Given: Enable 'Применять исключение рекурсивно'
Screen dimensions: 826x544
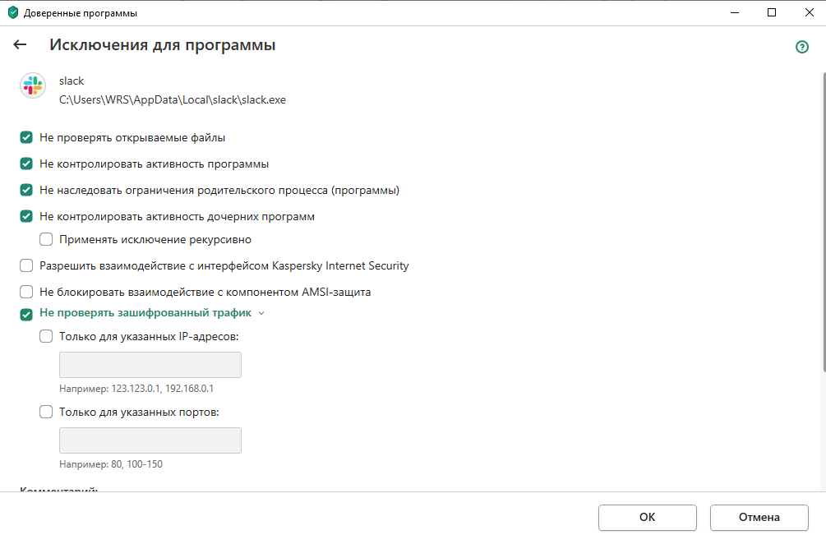Looking at the screenshot, I should tap(46, 240).
